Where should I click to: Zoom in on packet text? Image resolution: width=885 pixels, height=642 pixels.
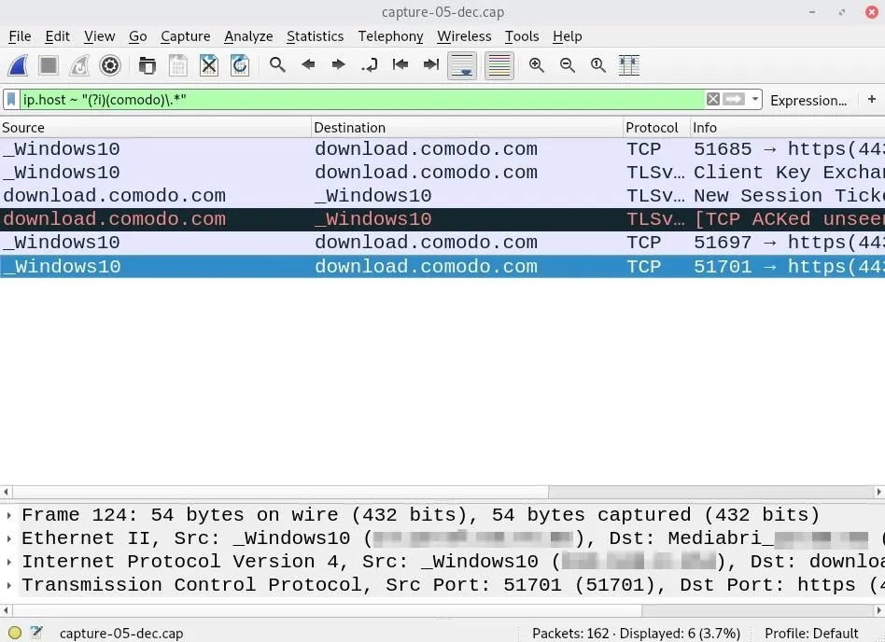point(537,65)
